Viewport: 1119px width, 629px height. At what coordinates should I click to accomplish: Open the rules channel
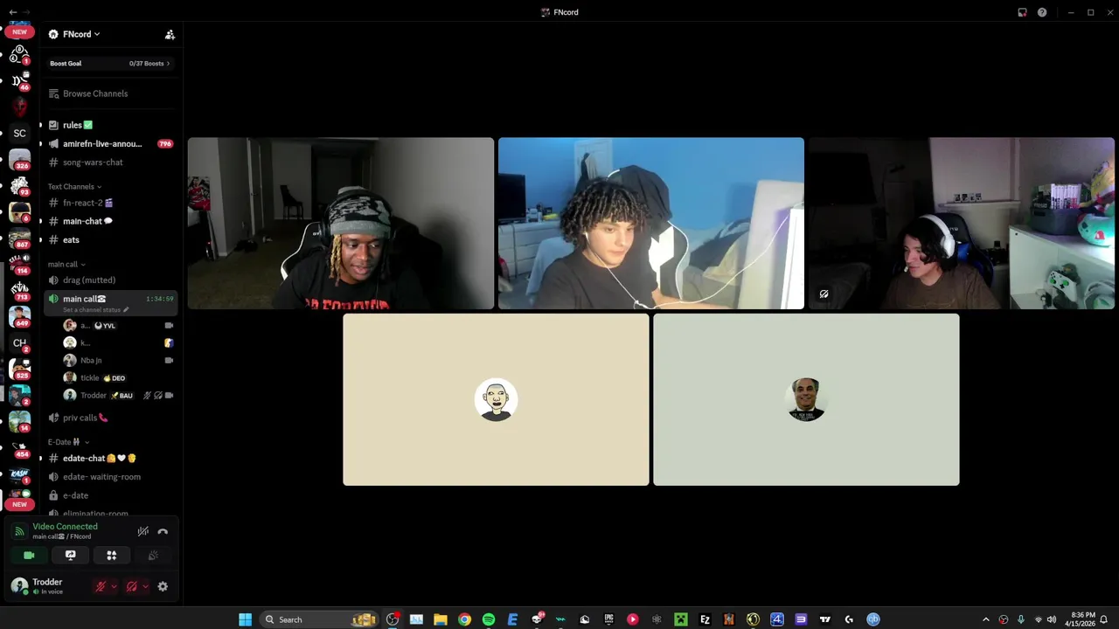[77, 125]
